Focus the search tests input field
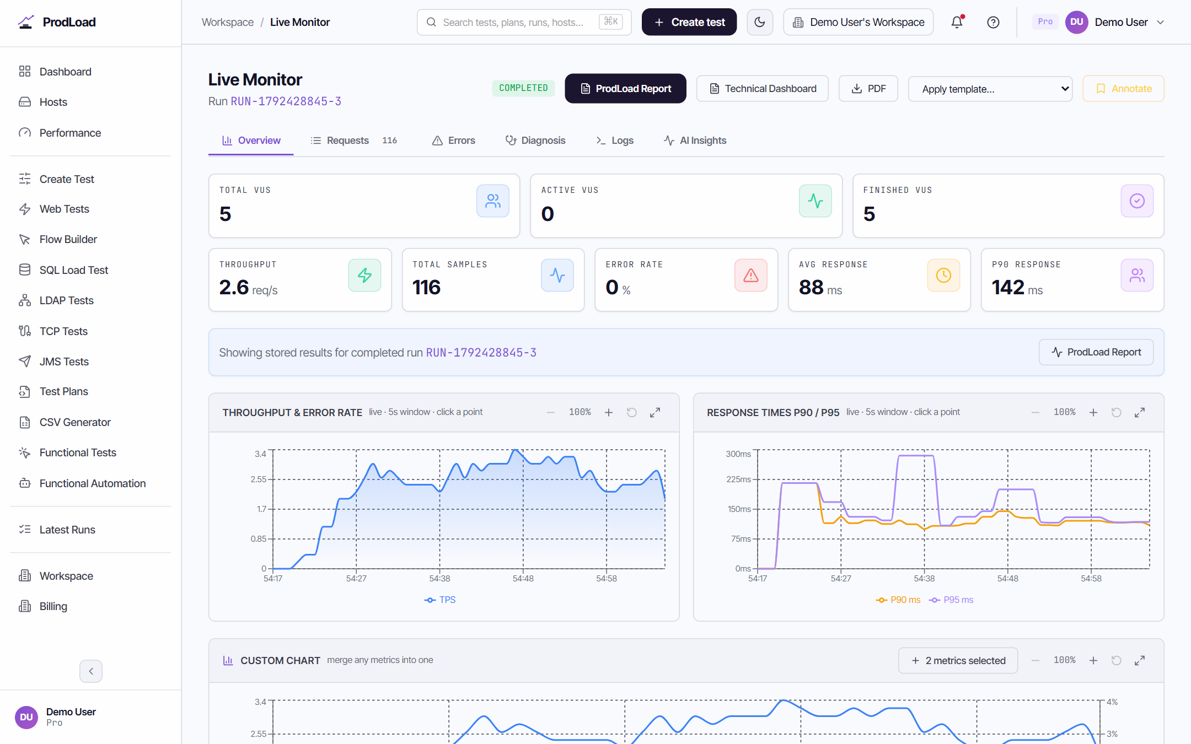This screenshot has height=744, width=1191. pos(524,22)
